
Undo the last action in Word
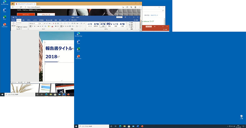pyautogui.click(x=16, y=17)
